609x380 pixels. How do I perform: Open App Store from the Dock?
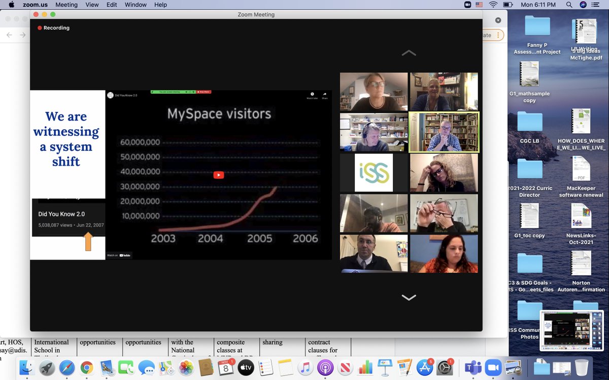(425, 367)
